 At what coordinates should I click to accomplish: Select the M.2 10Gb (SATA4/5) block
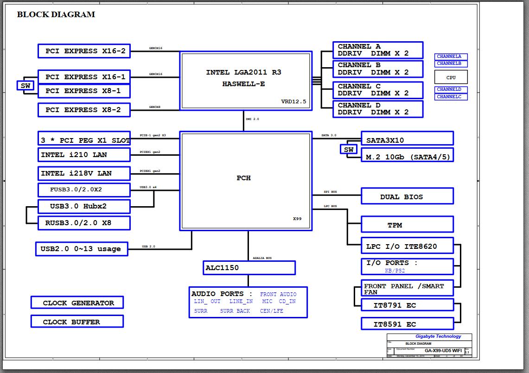coord(407,155)
